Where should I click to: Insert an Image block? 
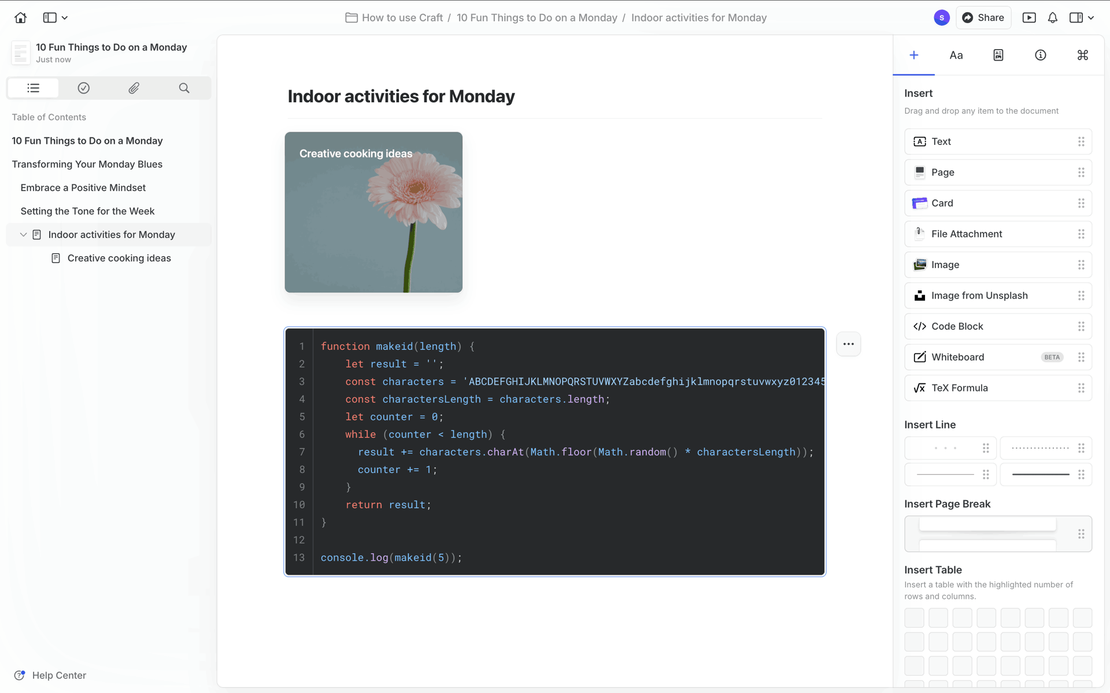coord(998,264)
